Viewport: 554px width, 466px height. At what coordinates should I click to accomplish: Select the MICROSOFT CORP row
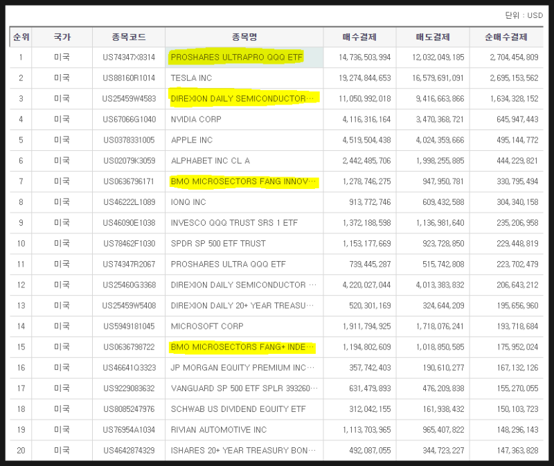198,327
